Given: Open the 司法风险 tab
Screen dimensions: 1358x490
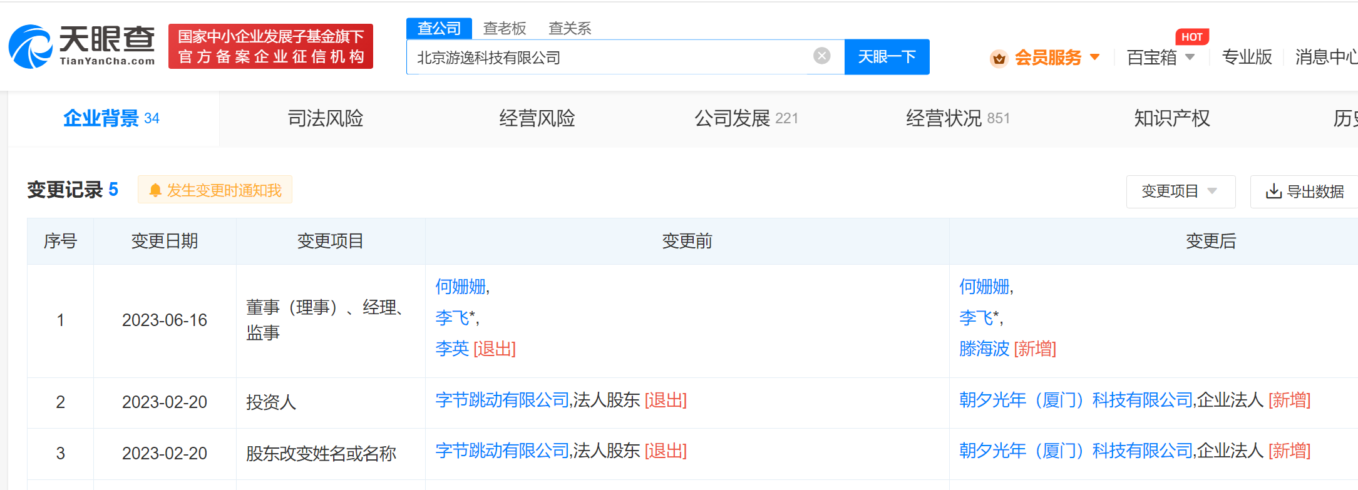Looking at the screenshot, I should pos(326,118).
